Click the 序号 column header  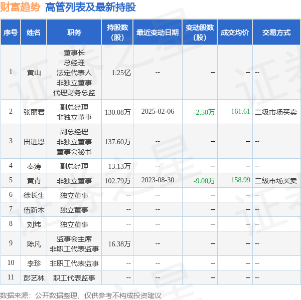11,33
